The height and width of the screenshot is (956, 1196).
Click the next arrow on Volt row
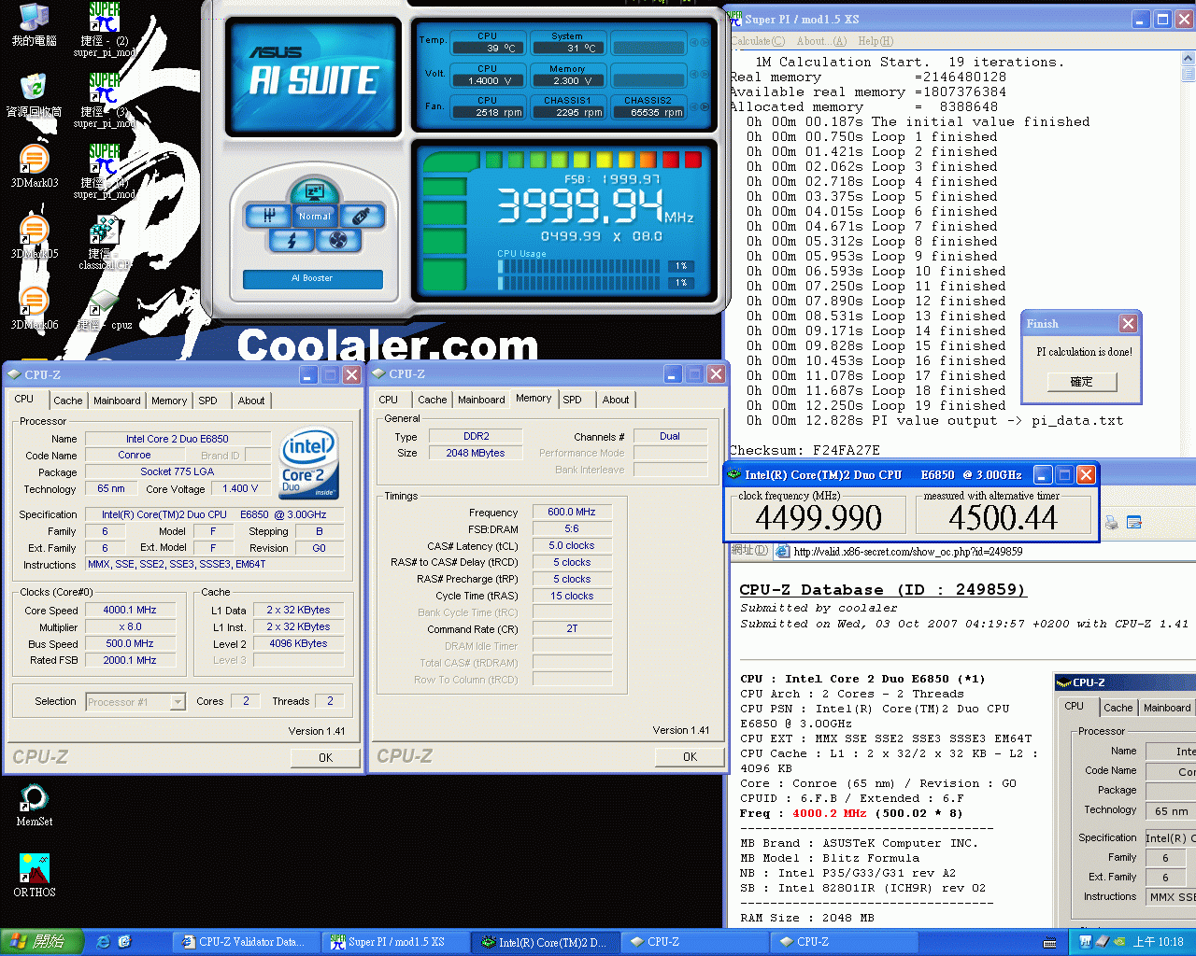tap(704, 75)
